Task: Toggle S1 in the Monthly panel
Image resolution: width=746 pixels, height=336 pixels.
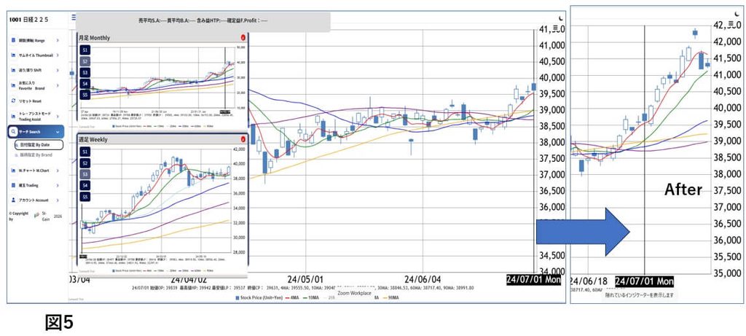Action: (x=85, y=50)
